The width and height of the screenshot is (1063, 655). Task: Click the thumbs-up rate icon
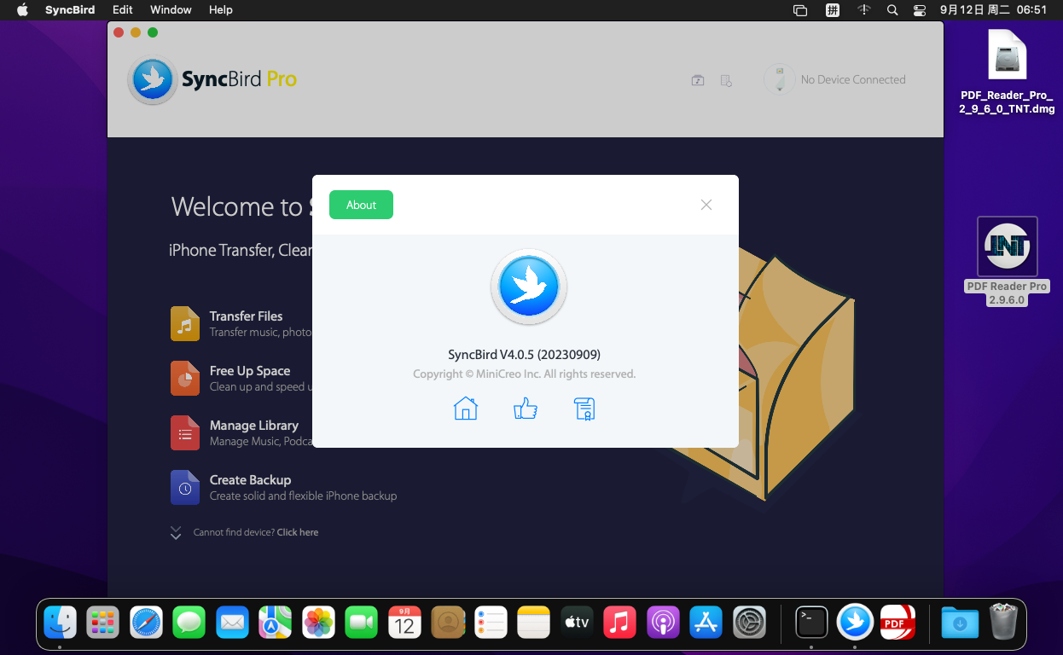pos(525,409)
